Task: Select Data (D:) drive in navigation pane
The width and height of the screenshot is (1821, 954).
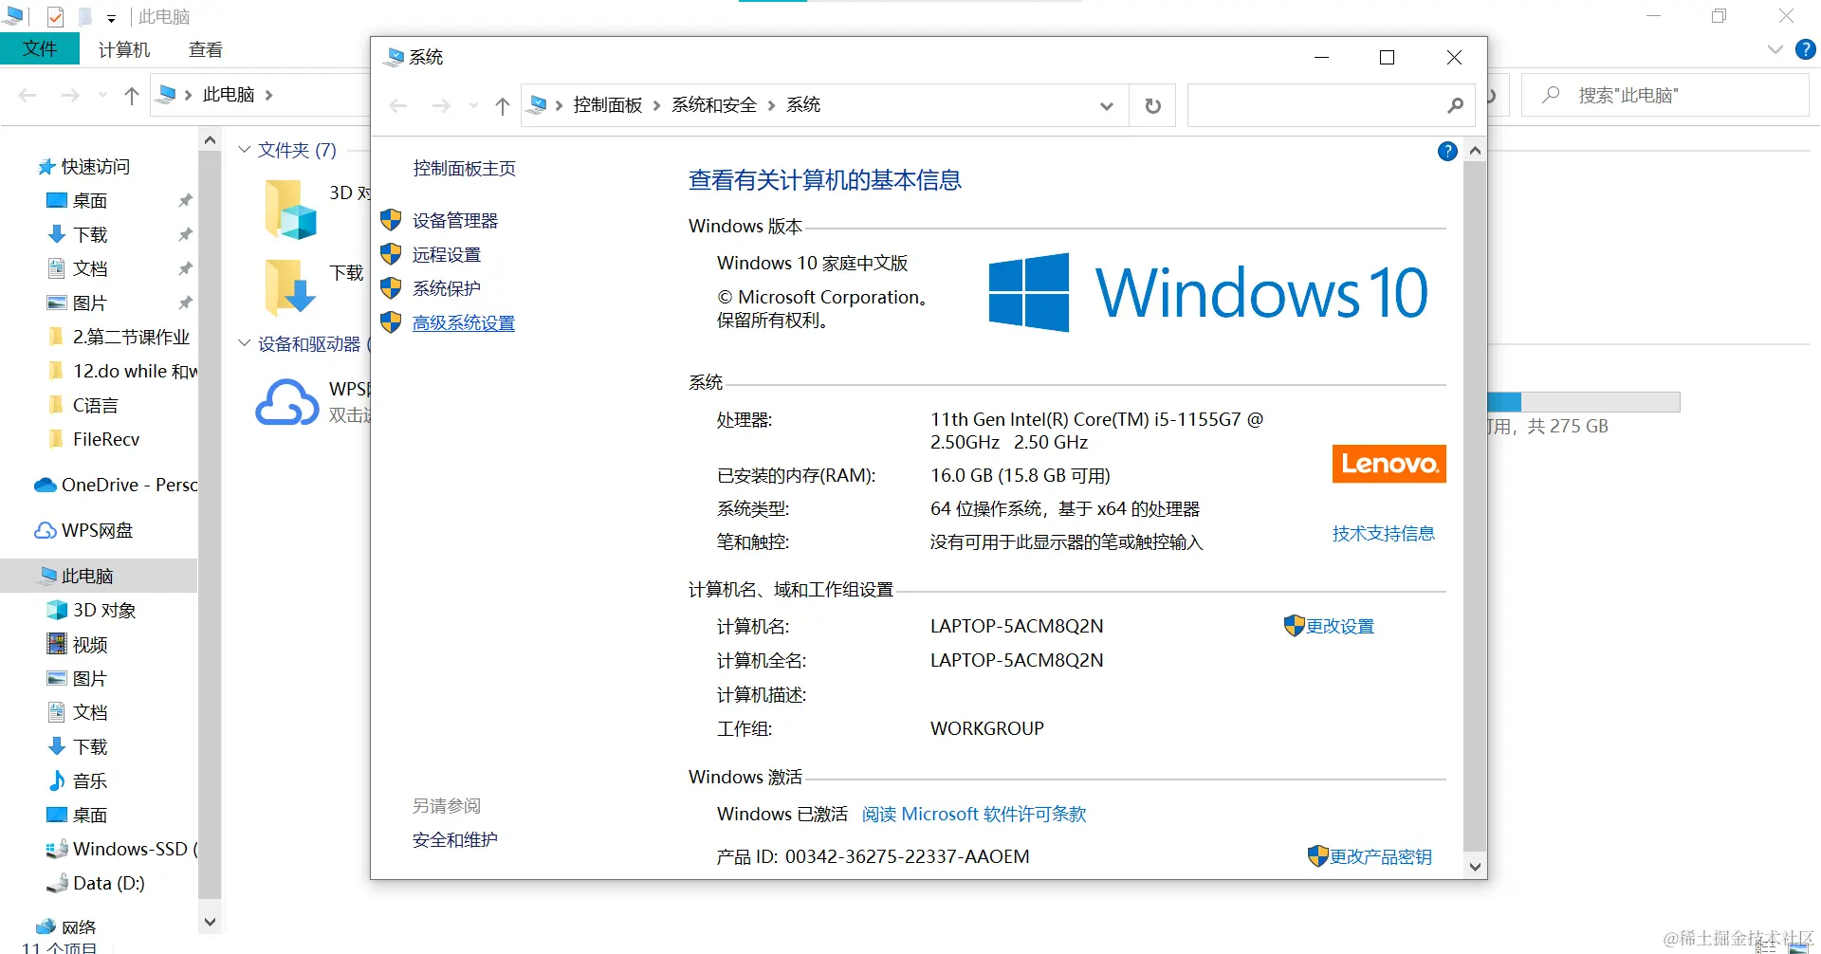Action: click(108, 884)
